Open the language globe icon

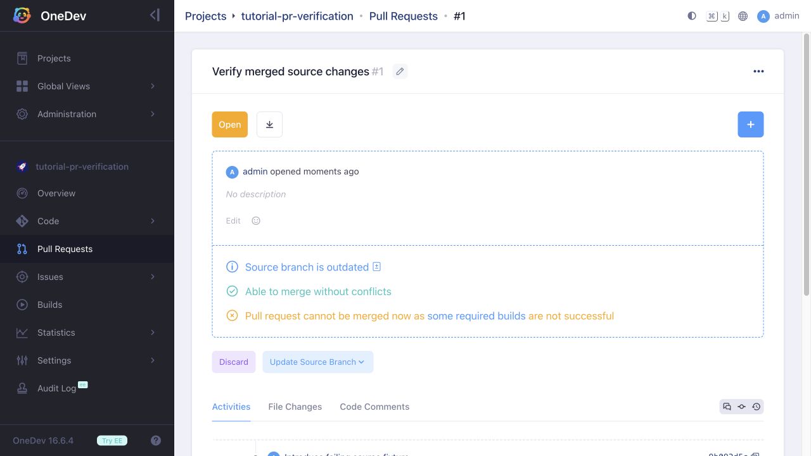click(x=743, y=16)
